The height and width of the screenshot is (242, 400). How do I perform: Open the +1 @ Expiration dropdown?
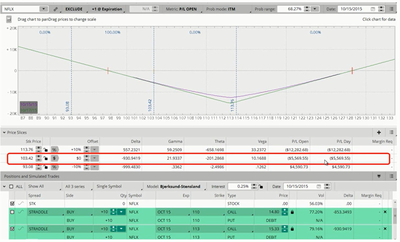click(107, 9)
